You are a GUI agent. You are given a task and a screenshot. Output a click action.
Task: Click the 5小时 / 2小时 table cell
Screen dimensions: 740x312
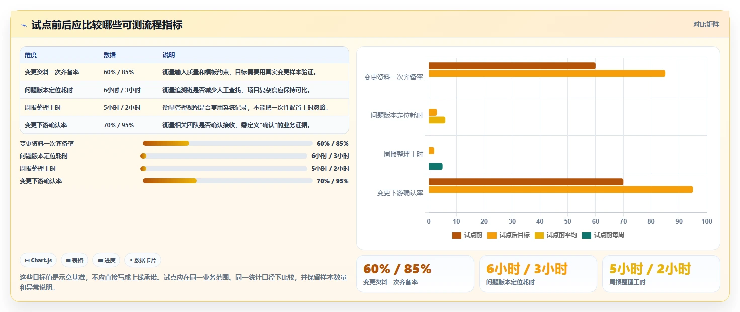point(122,108)
